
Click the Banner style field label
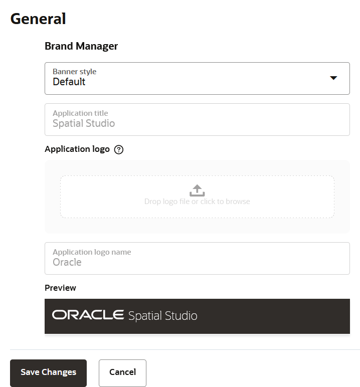pyautogui.click(x=74, y=72)
